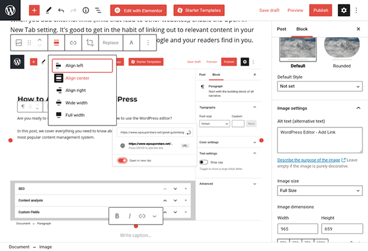Choose Align left from the alignment menu

pyautogui.click(x=82, y=66)
